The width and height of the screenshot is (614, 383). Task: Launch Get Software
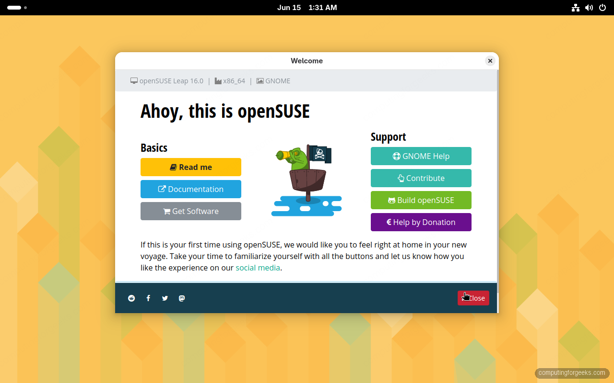(x=191, y=211)
